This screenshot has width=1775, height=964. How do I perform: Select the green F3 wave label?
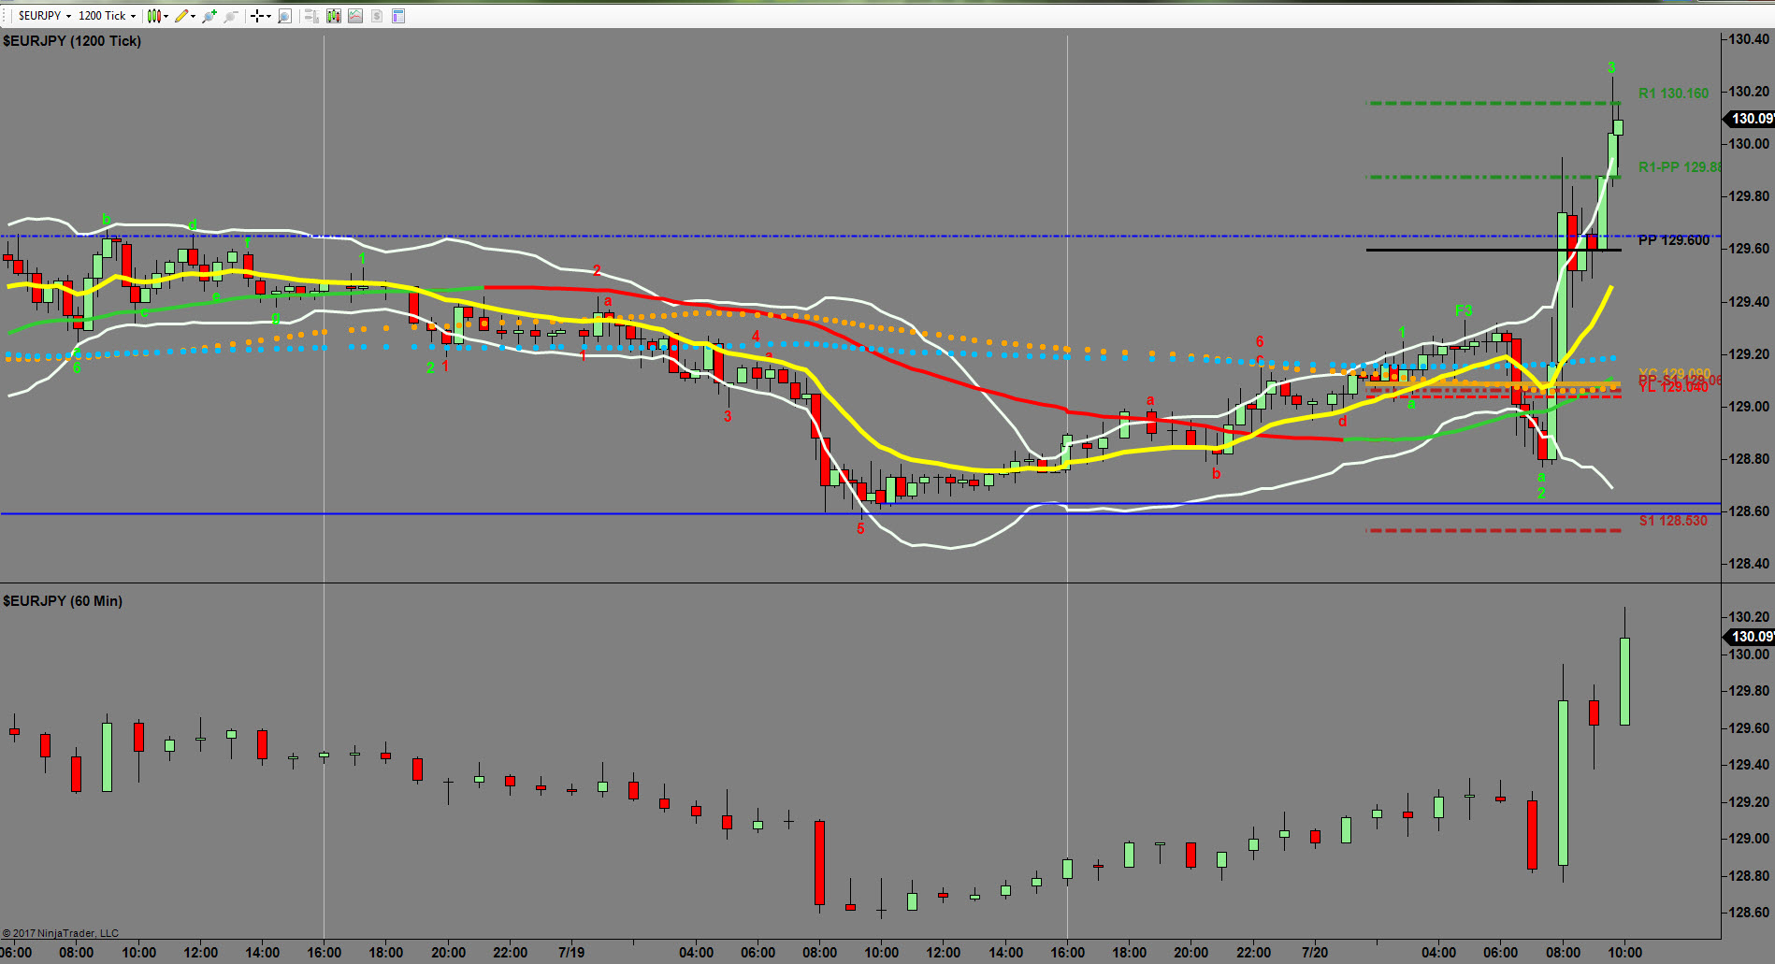coord(1464,310)
